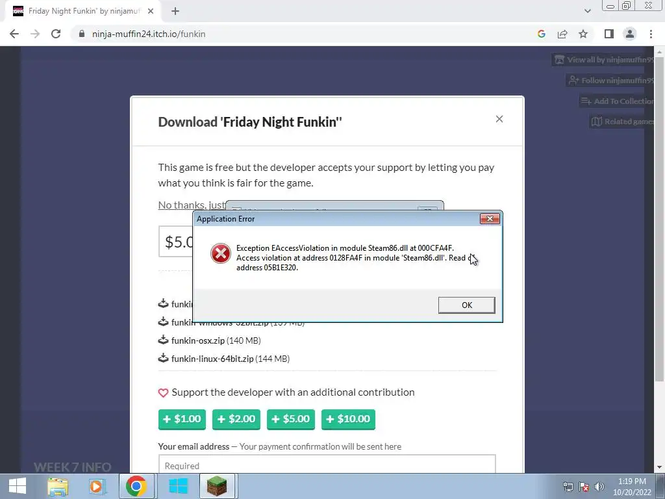Click the Action Center flag tray icon
Screen dimensions: 665x499
[584, 487]
